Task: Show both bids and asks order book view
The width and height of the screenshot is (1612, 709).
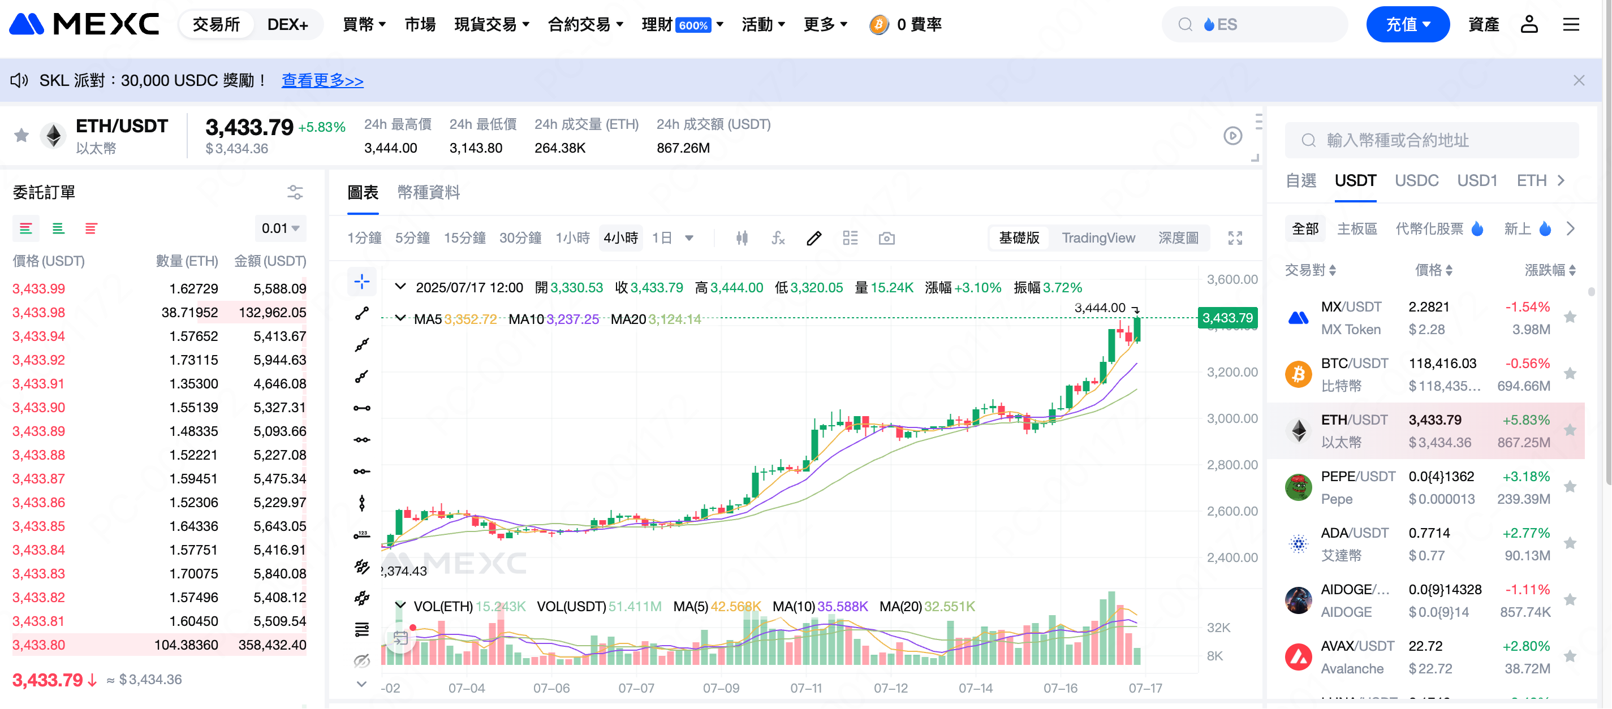Action: pos(25,228)
